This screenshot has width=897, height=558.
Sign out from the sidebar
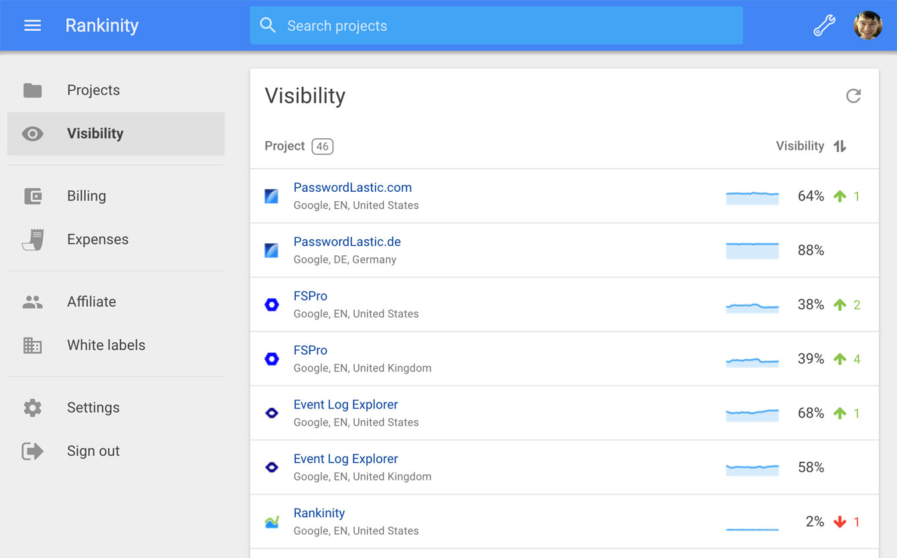click(x=116, y=451)
